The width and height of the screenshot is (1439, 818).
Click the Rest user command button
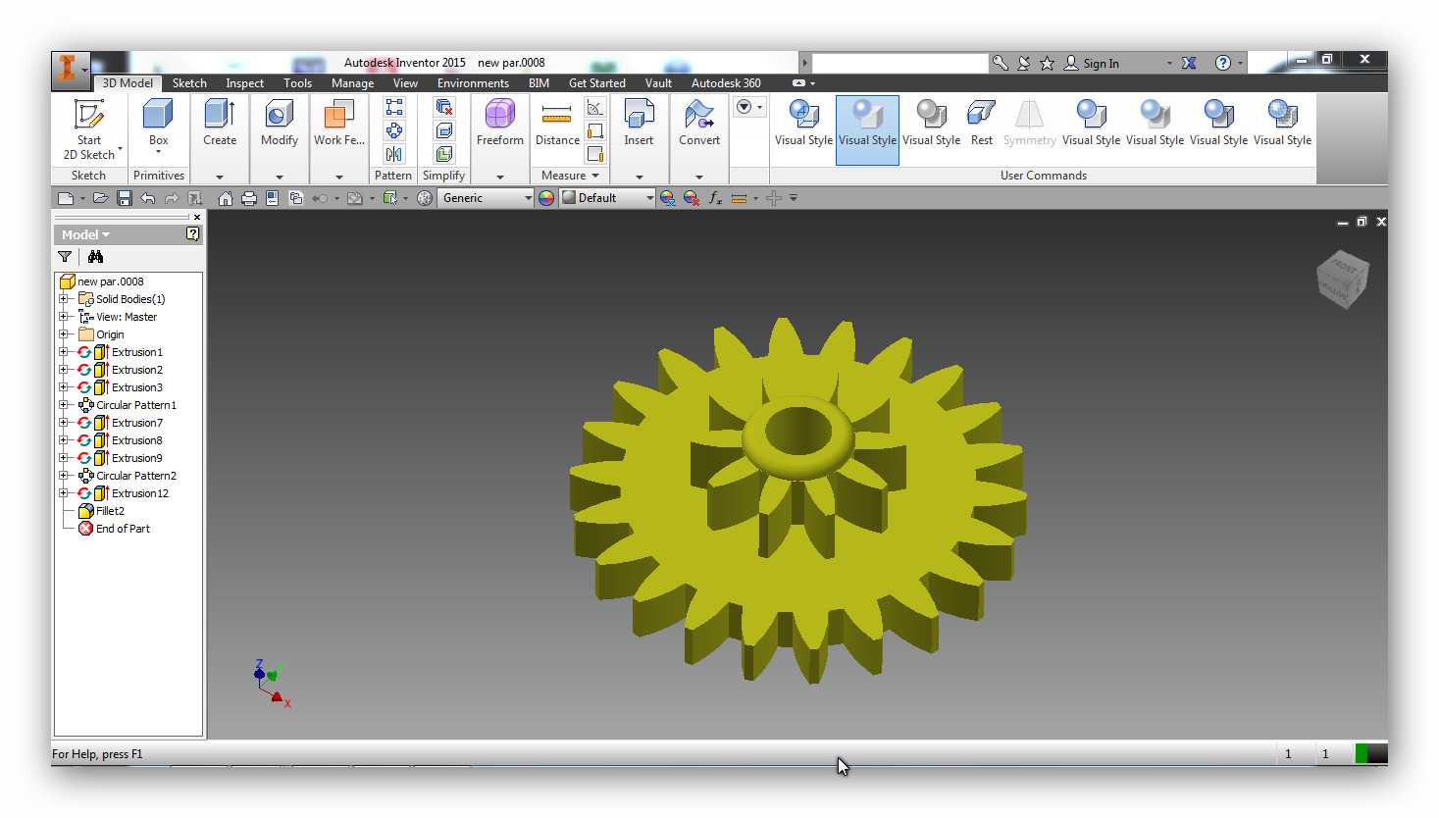point(981,124)
